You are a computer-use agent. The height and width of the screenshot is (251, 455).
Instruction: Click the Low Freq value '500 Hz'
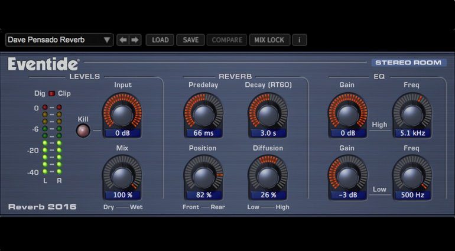tap(412, 195)
